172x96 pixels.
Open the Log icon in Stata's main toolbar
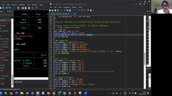tap(7, 8)
